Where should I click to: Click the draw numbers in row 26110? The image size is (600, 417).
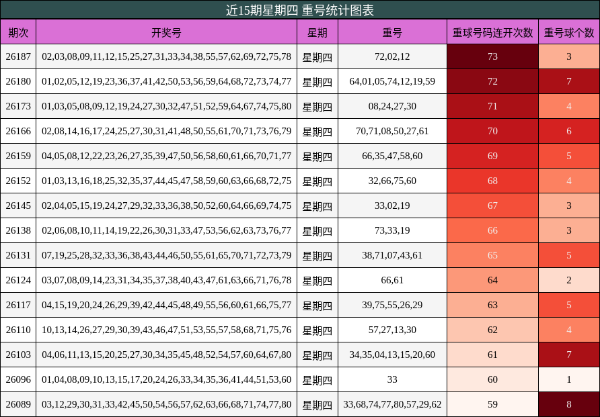(x=166, y=330)
